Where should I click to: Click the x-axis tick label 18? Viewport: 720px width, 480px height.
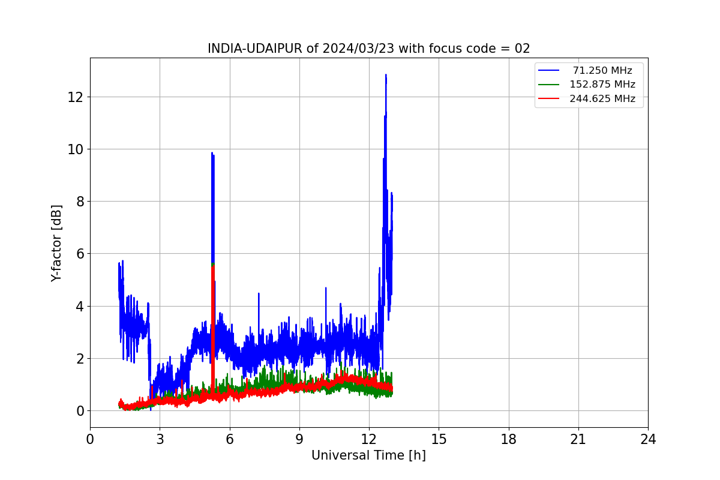pyautogui.click(x=509, y=439)
